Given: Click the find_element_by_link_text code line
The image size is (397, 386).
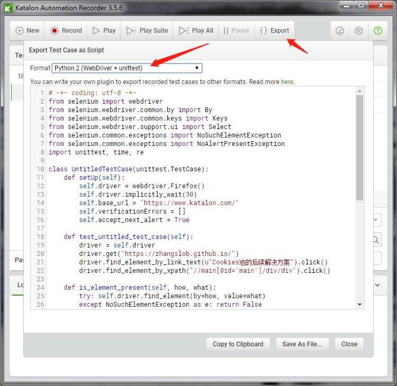Looking at the screenshot, I should [x=203, y=262].
